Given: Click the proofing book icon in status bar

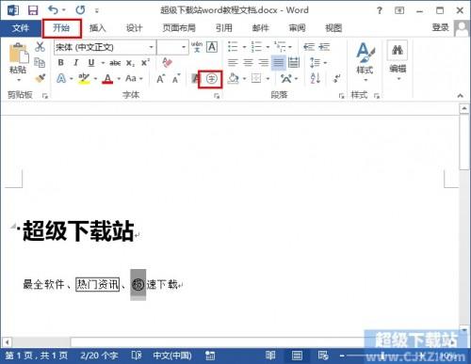Looking at the screenshot, I should [x=137, y=356].
